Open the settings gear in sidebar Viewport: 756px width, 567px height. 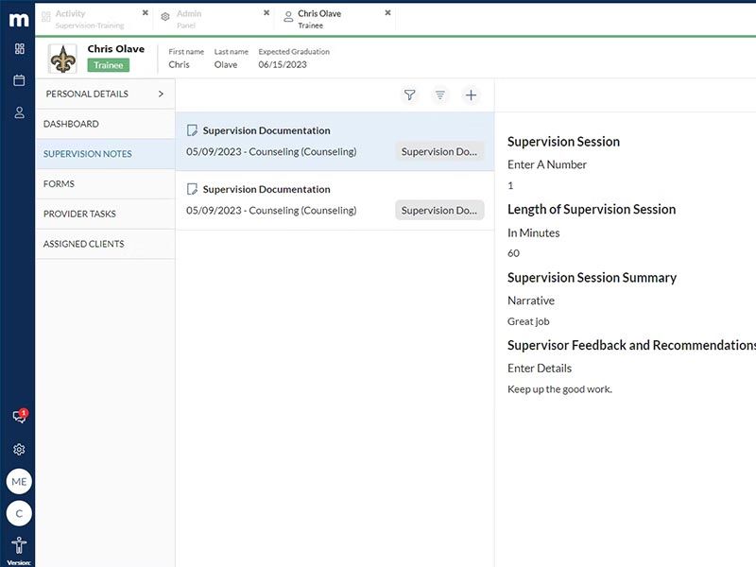(x=19, y=450)
